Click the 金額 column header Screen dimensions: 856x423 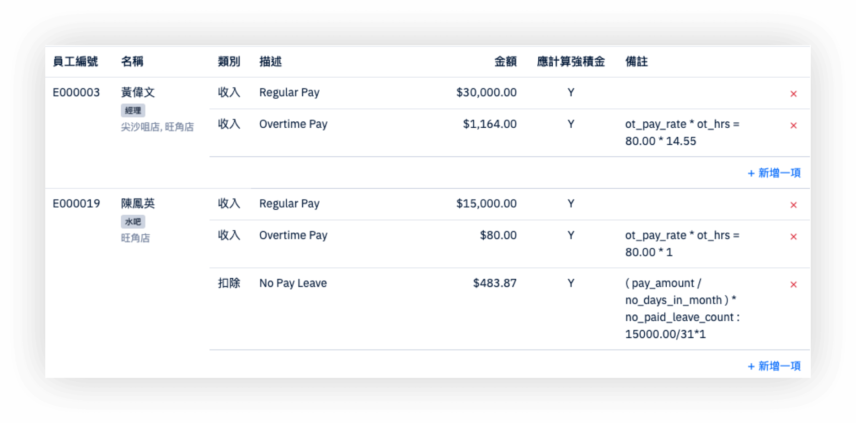pyautogui.click(x=505, y=62)
